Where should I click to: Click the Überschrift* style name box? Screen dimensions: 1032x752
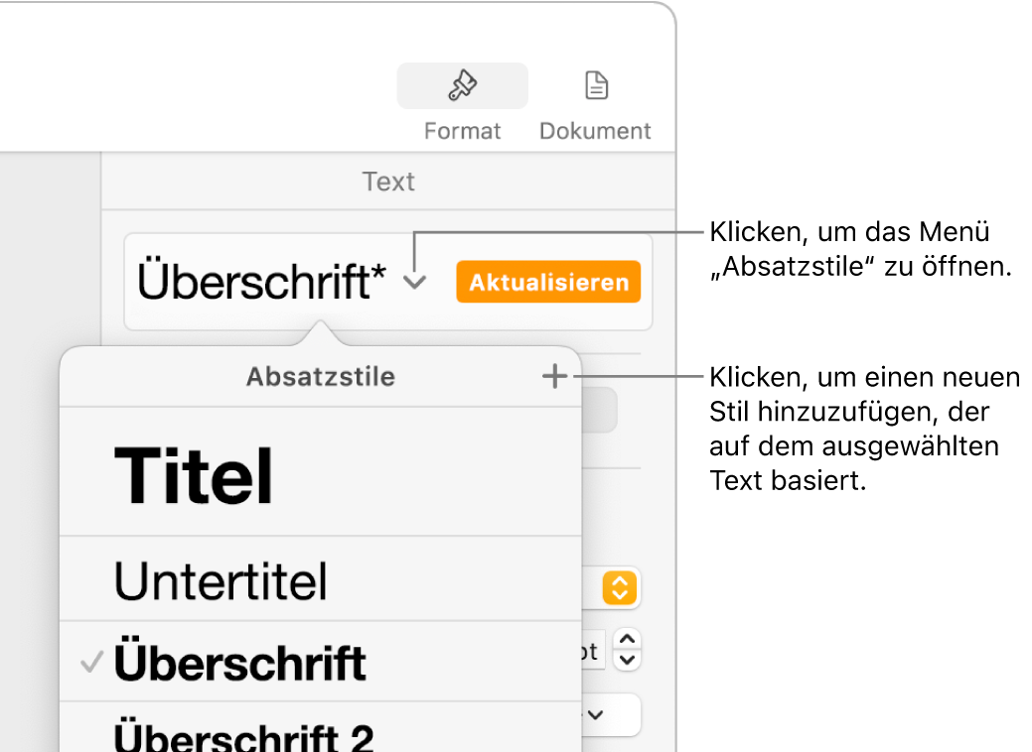pos(388,282)
